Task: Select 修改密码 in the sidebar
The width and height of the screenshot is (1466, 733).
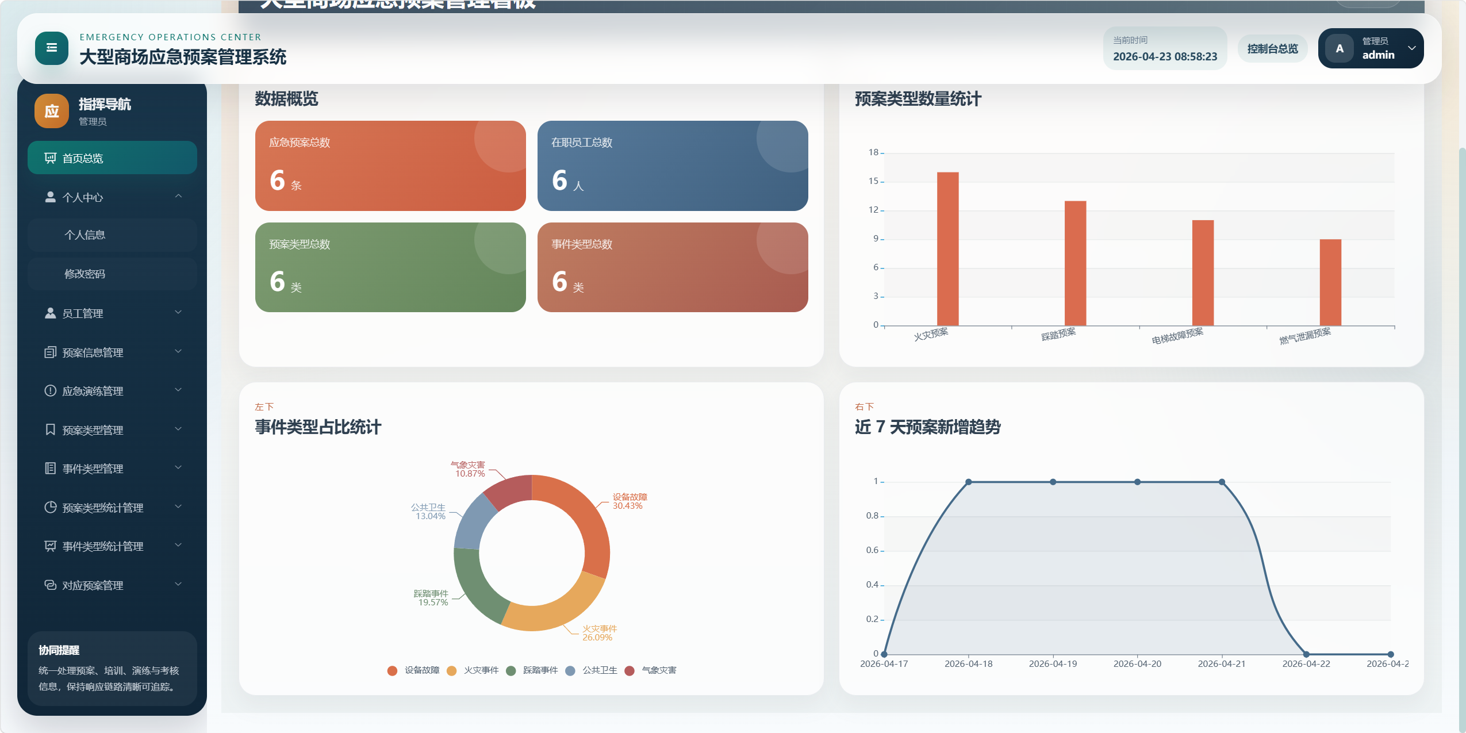Action: (85, 274)
